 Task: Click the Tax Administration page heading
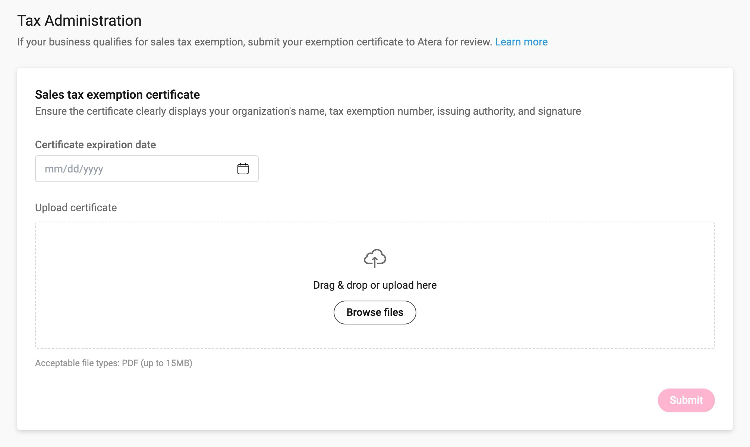79,21
